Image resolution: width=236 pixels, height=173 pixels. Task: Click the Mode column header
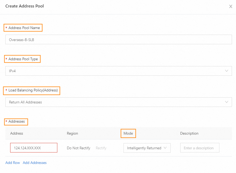click(x=128, y=133)
